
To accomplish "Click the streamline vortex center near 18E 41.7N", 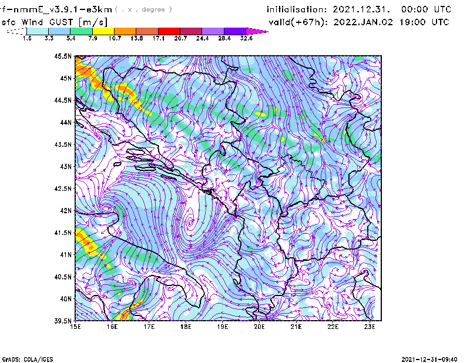I will tap(190, 223).
